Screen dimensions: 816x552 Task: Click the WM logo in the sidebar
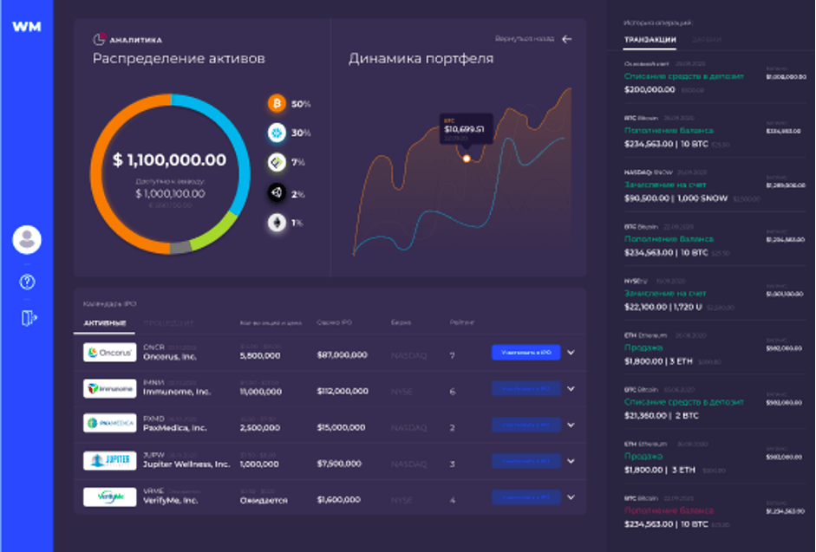tap(27, 27)
